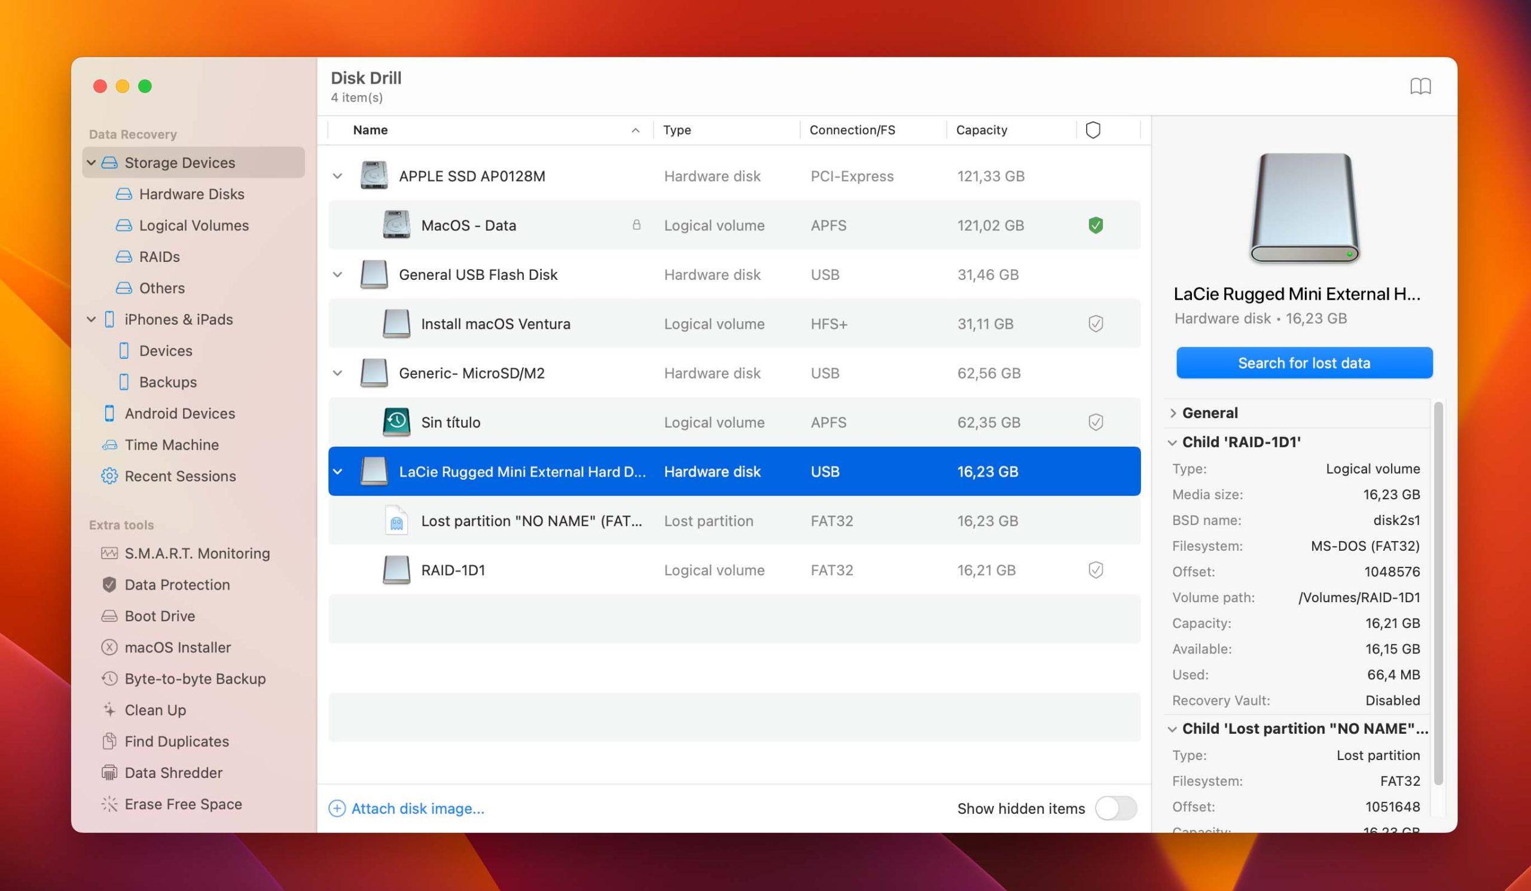This screenshot has height=891, width=1531.
Task: Select the RAIDs disk icon in sidebar
Action: tap(124, 257)
